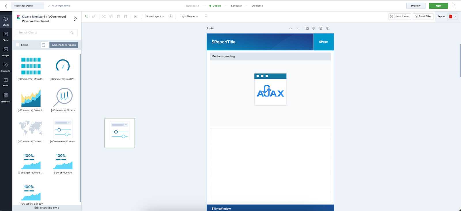This screenshot has width=461, height=211.
Task: Click the paste clipboard icon
Action: pyautogui.click(x=118, y=16)
